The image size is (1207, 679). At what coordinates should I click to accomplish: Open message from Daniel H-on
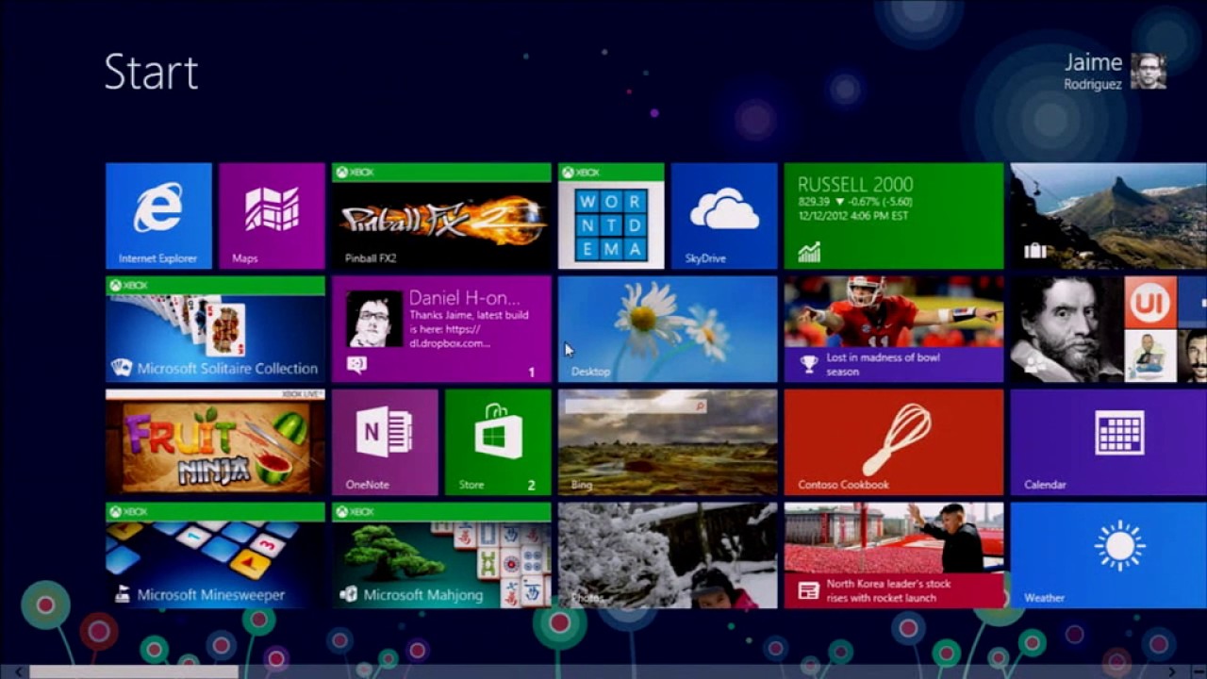pyautogui.click(x=441, y=329)
